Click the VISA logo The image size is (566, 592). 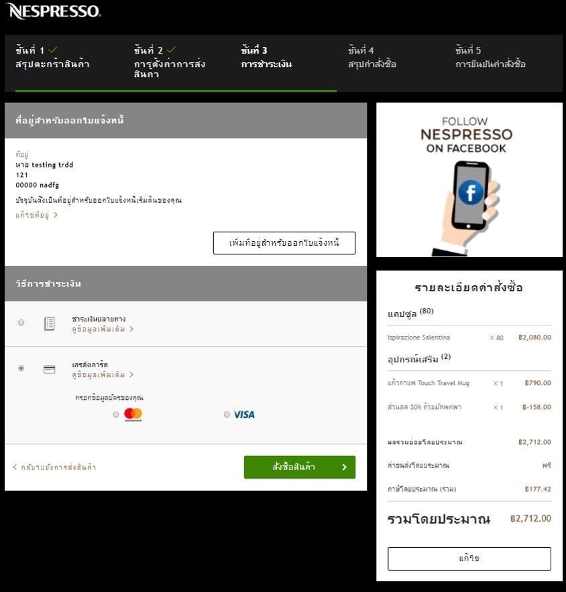pos(244,415)
